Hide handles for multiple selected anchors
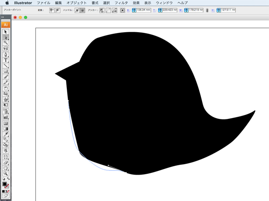This screenshot has width=269, height=201. click(82, 10)
